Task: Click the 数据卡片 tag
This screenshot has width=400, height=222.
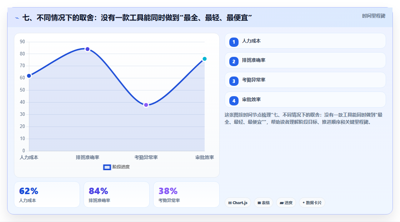Action: tap(312, 203)
